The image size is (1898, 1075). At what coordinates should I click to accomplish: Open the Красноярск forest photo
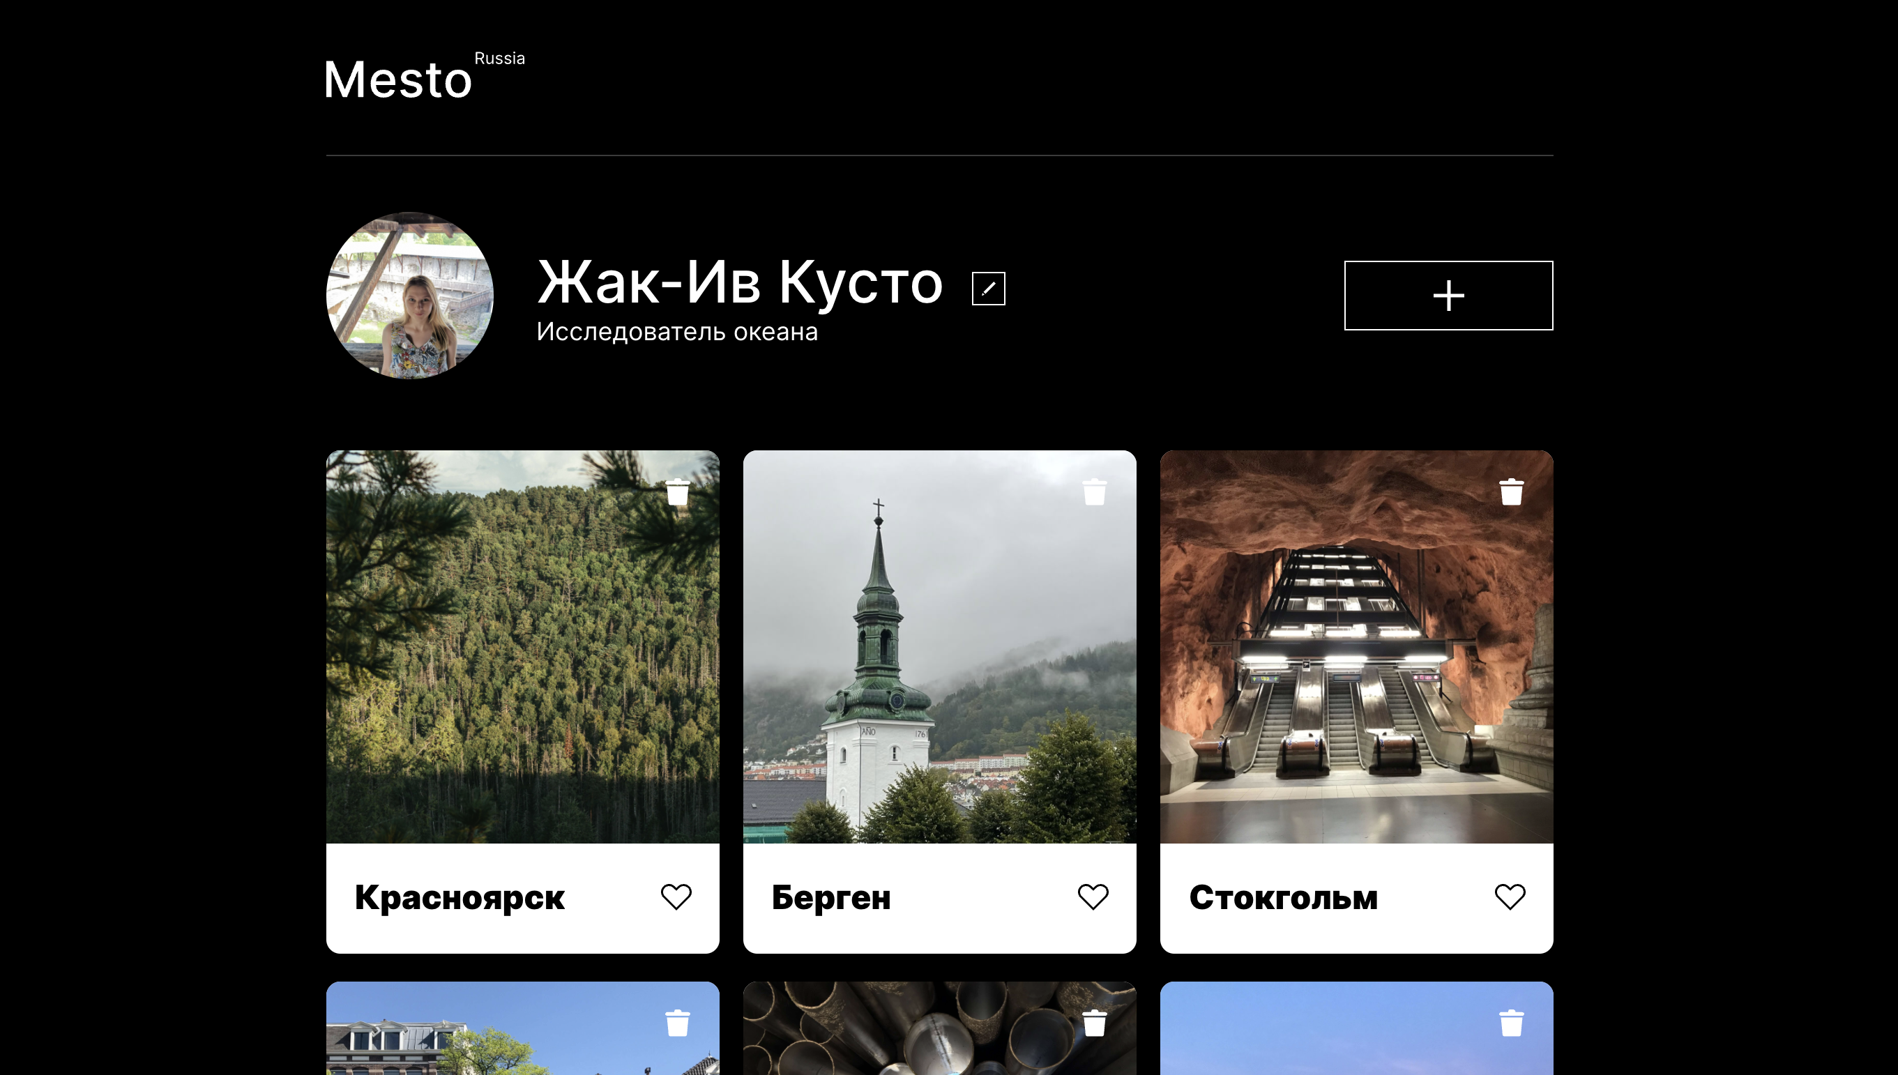pos(523,647)
